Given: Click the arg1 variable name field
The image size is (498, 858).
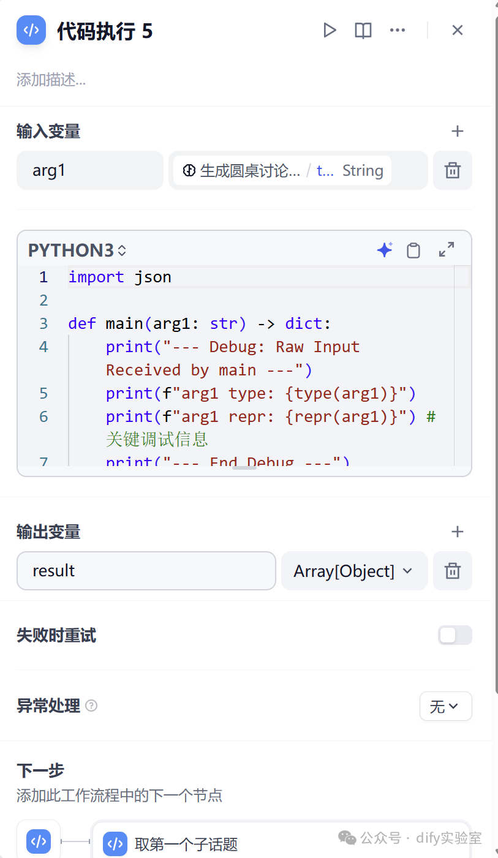Looking at the screenshot, I should pos(89,170).
